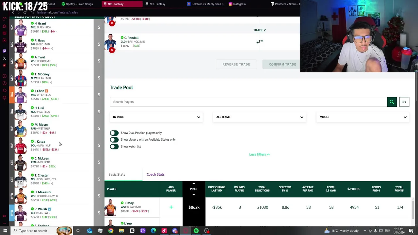418x235 pixels.
Task: Expand the Middle position dropdown
Action: coord(363,117)
